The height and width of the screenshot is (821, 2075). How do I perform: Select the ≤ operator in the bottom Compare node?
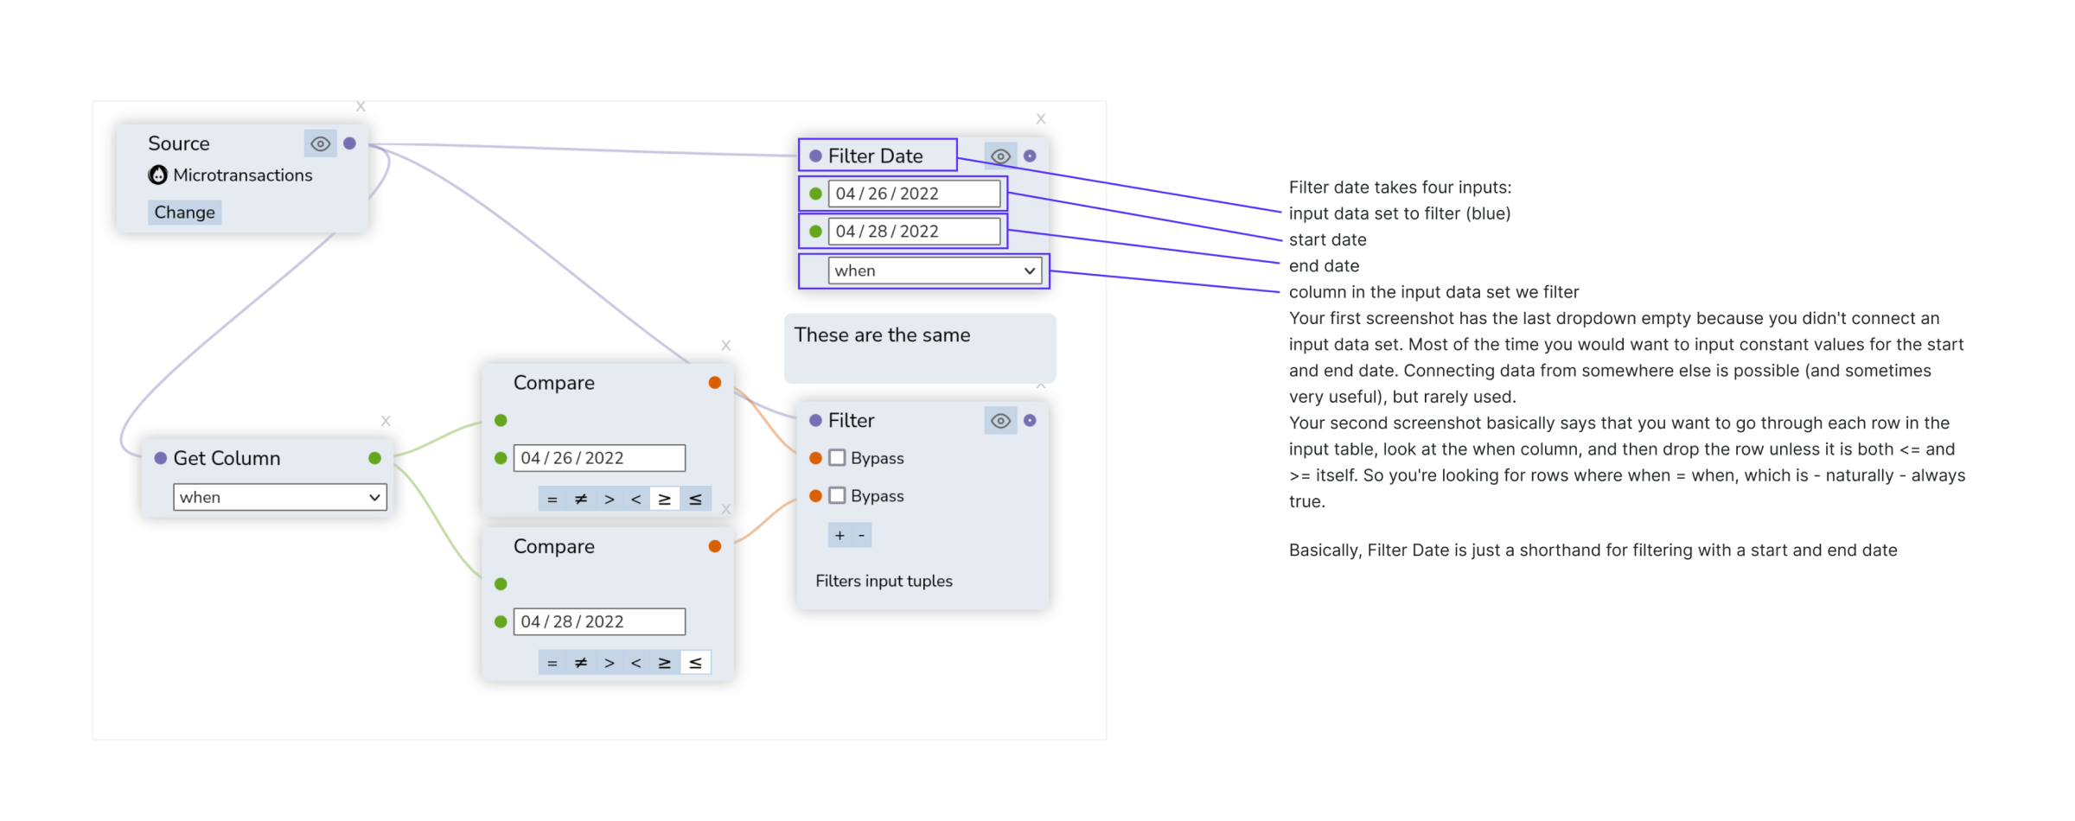click(695, 662)
